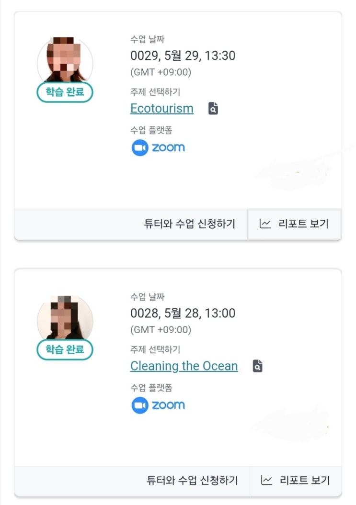This screenshot has height=505, width=356.
Task: Click the GMT +09:00 timezone under the May 29 date
Action: pyautogui.click(x=161, y=72)
